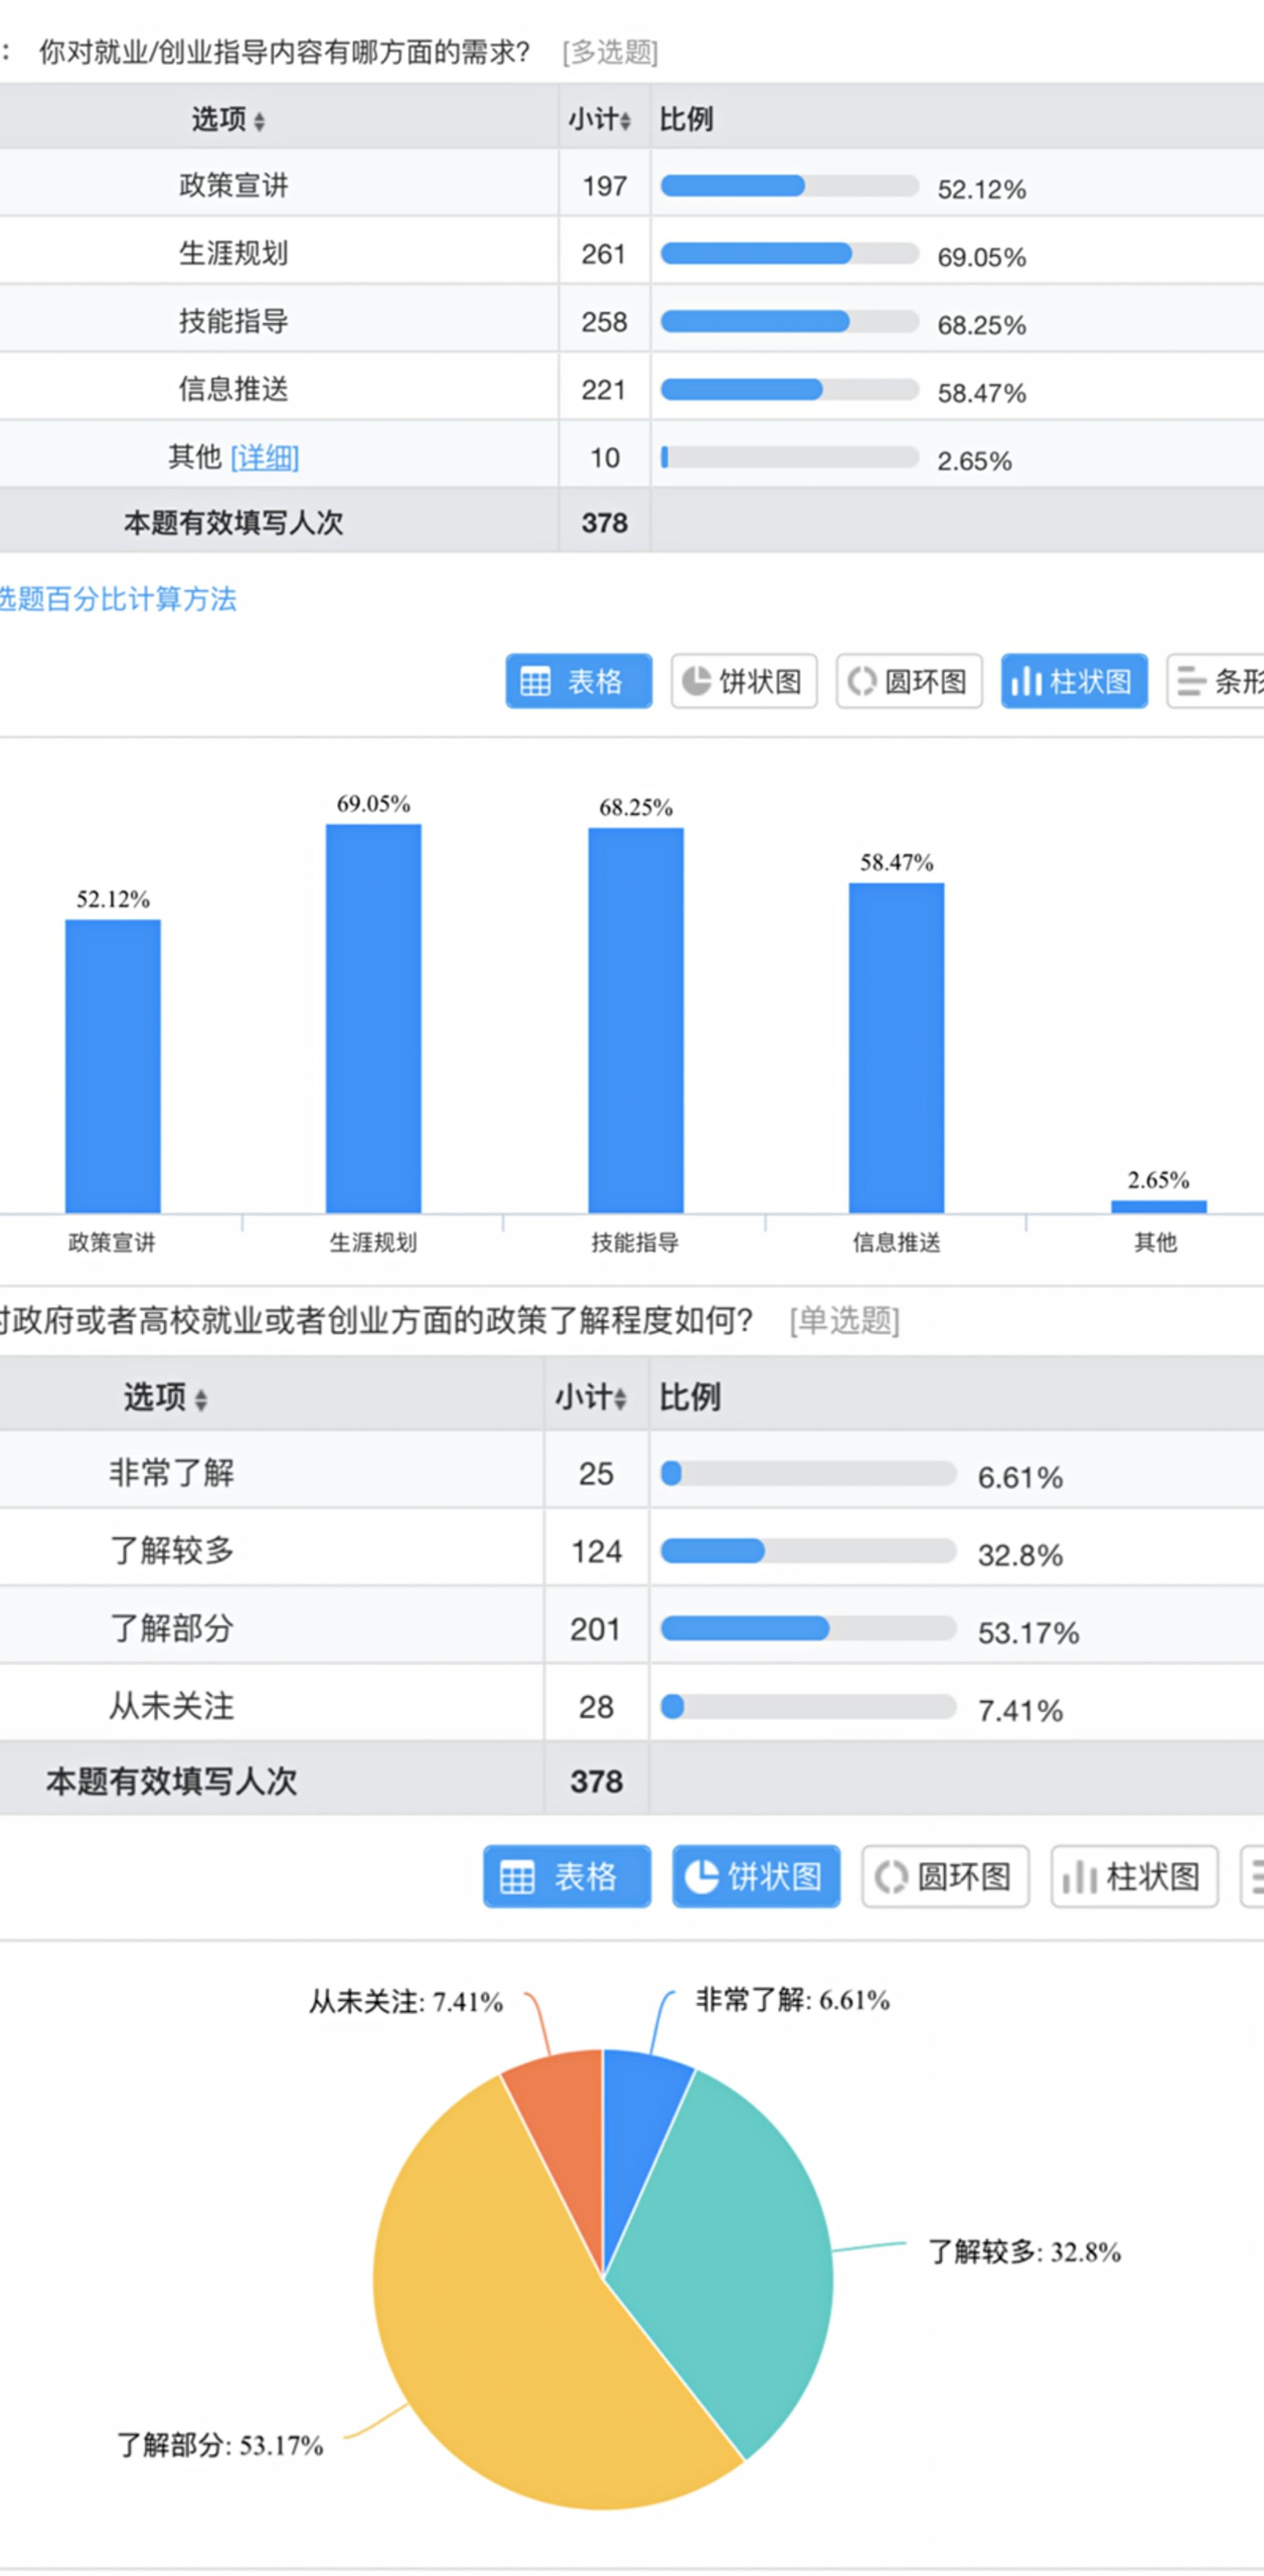This screenshot has width=1264, height=2576.
Task: Click the 了解部分 53.17% progress bar
Action: click(x=809, y=1628)
